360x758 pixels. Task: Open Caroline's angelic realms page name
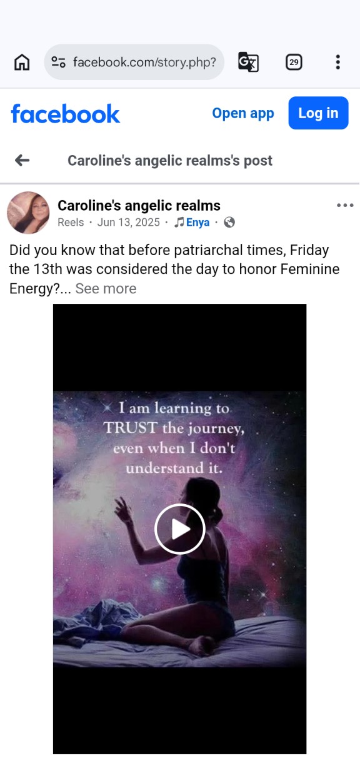(x=139, y=205)
